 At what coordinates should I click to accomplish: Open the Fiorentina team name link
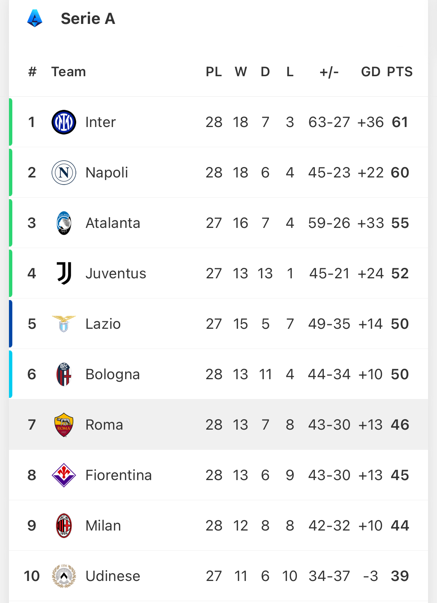[x=119, y=475]
